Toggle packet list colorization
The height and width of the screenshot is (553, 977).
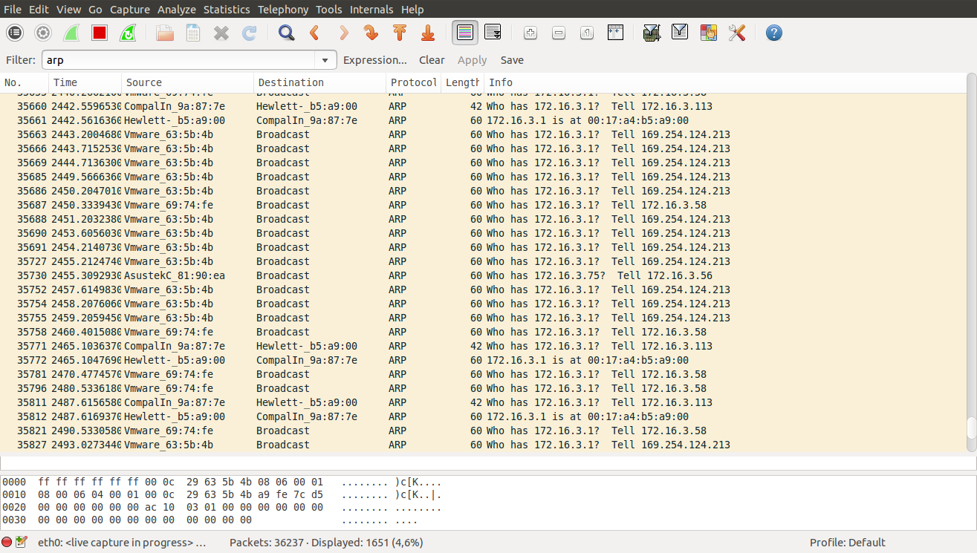coord(465,33)
